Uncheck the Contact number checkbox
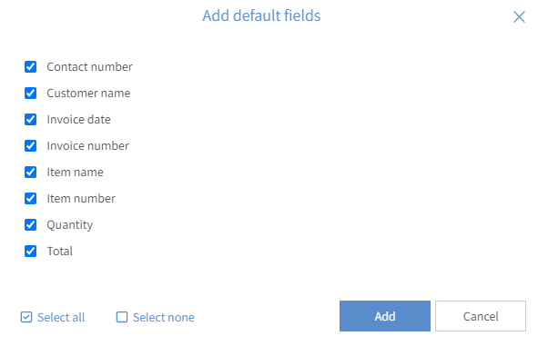Screen dimensions: 538x346 [31, 66]
